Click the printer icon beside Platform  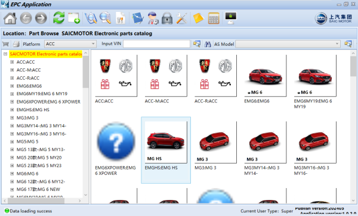tap(17, 44)
